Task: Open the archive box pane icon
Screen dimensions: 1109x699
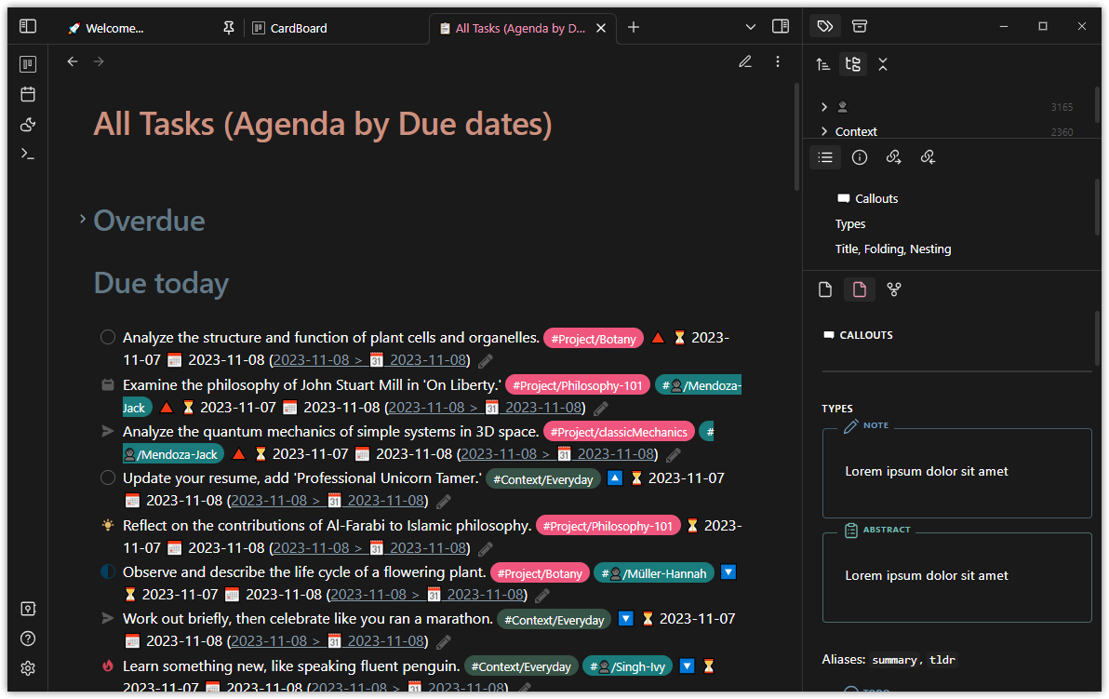Action: tap(860, 26)
